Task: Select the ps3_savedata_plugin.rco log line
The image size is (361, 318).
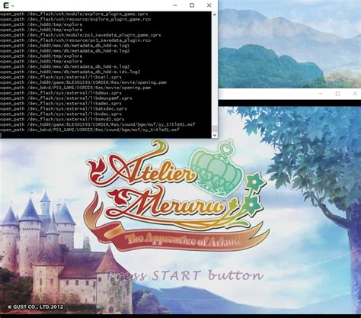Action: point(75,40)
